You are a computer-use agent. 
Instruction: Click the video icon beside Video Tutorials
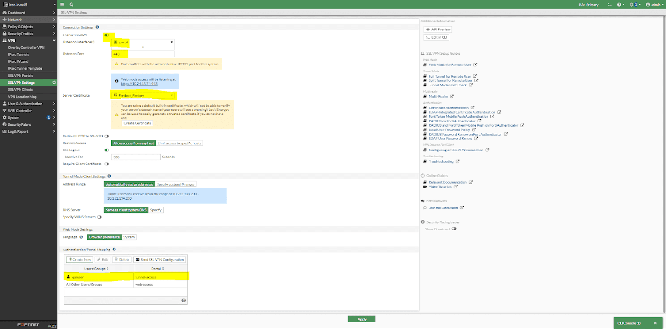425,187
